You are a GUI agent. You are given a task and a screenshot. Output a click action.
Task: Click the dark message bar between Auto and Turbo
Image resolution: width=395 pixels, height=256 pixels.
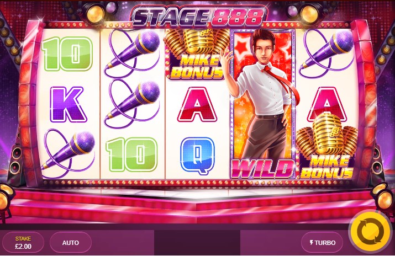coord(197,242)
